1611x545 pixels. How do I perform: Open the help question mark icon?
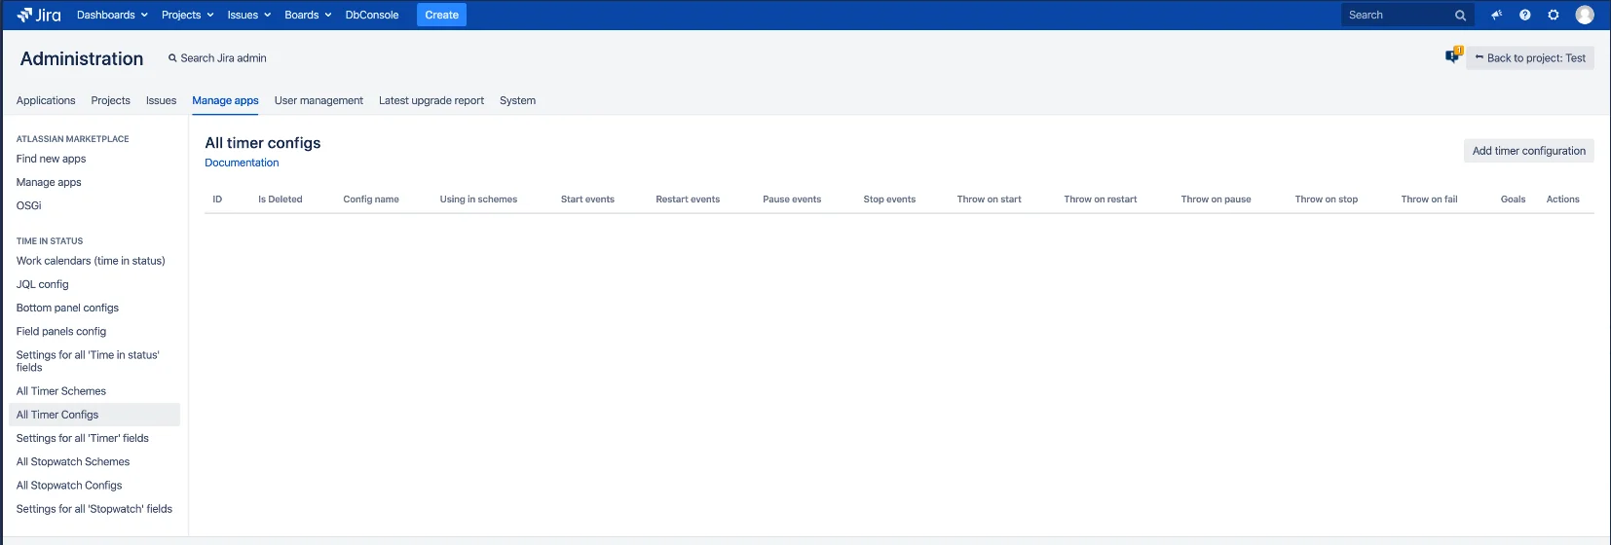click(1525, 15)
